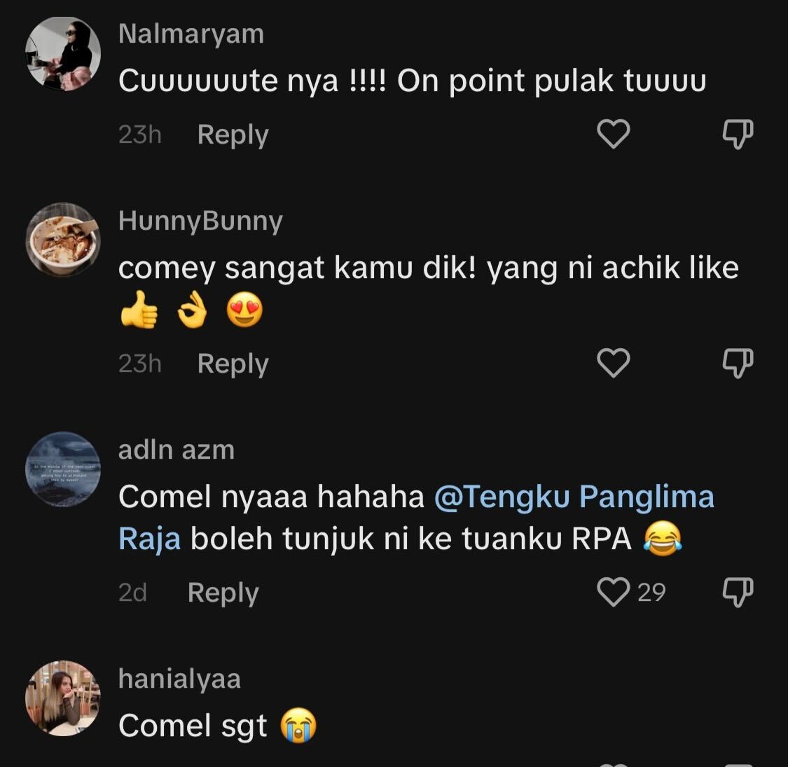Reply to Nalmaryam's comment
This screenshot has width=788, height=767.
[x=233, y=134]
